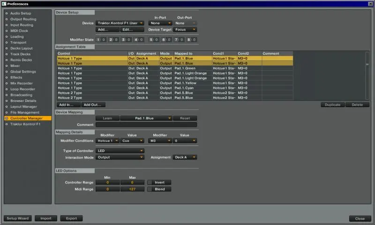
Task: Close the Preferences window with the X
Action: point(370,4)
